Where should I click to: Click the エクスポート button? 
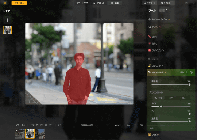167,3
